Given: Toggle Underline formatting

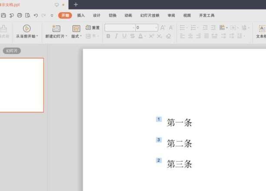Looking at the screenshot, I should click(124, 36).
